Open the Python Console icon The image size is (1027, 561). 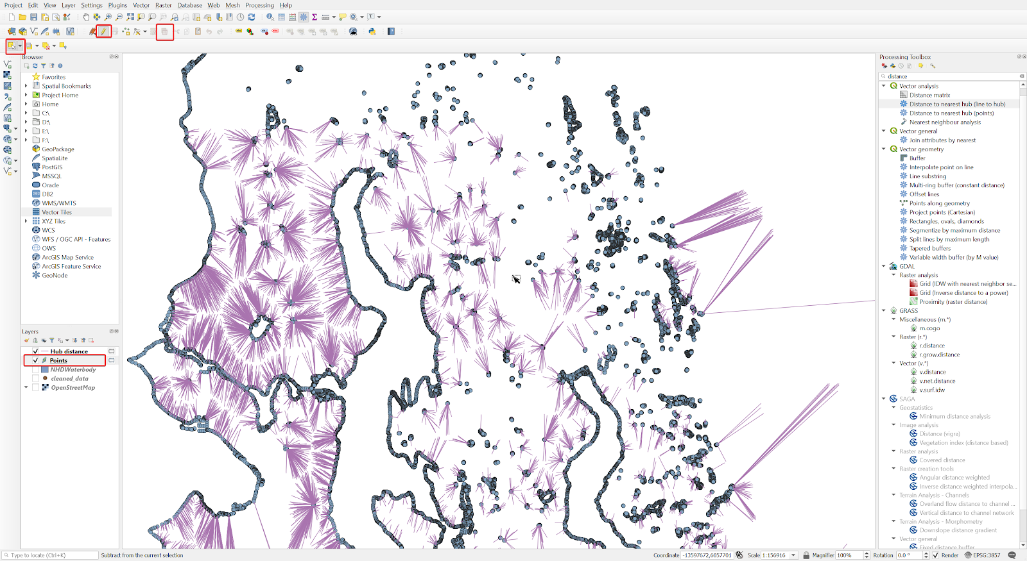[372, 31]
